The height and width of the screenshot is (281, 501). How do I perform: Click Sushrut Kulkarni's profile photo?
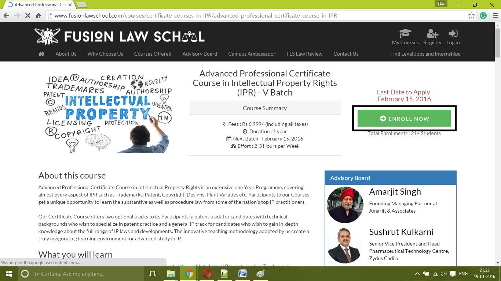tap(345, 245)
